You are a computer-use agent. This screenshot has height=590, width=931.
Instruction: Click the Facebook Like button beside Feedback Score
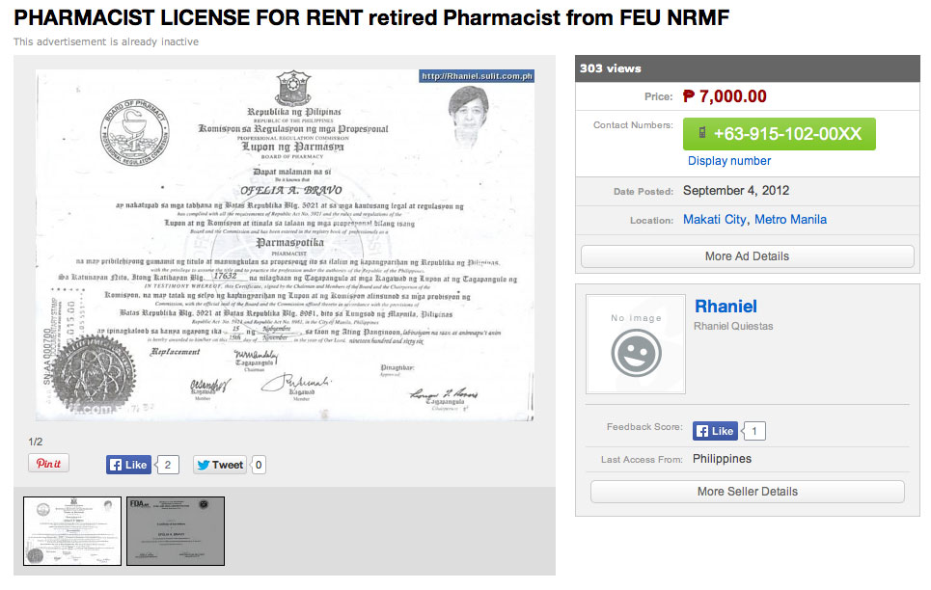[x=715, y=431]
